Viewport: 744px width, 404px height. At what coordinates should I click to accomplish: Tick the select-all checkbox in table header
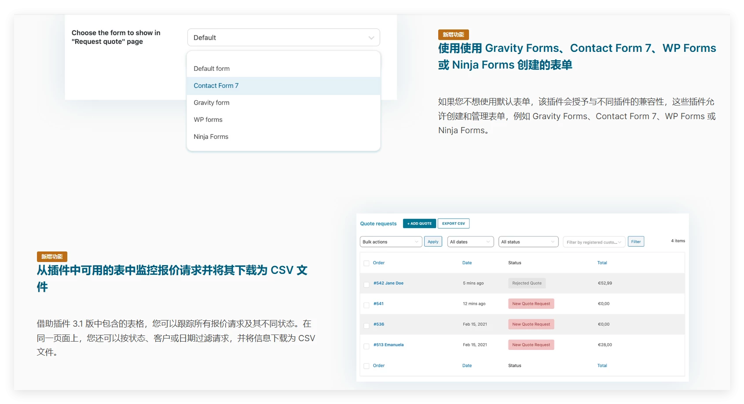coord(367,263)
